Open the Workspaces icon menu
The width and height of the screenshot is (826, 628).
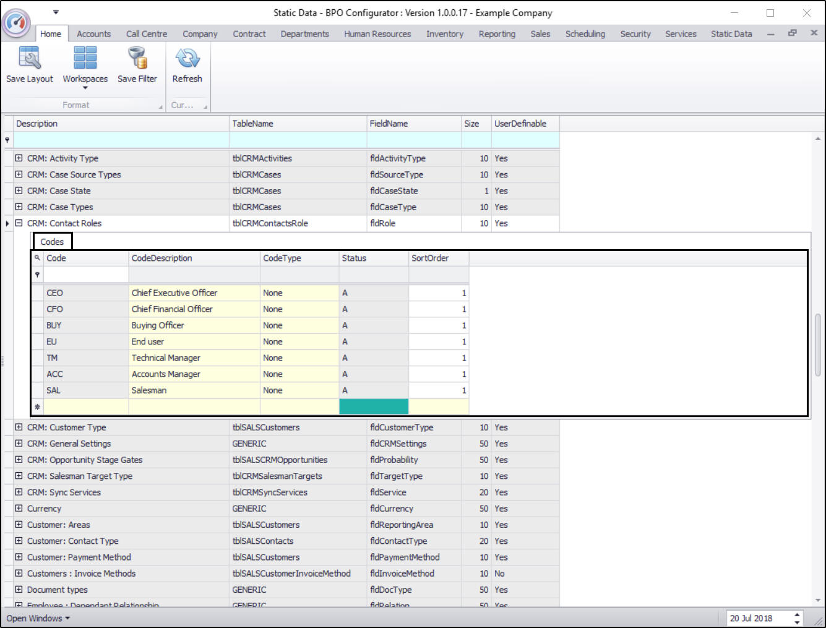tap(85, 59)
